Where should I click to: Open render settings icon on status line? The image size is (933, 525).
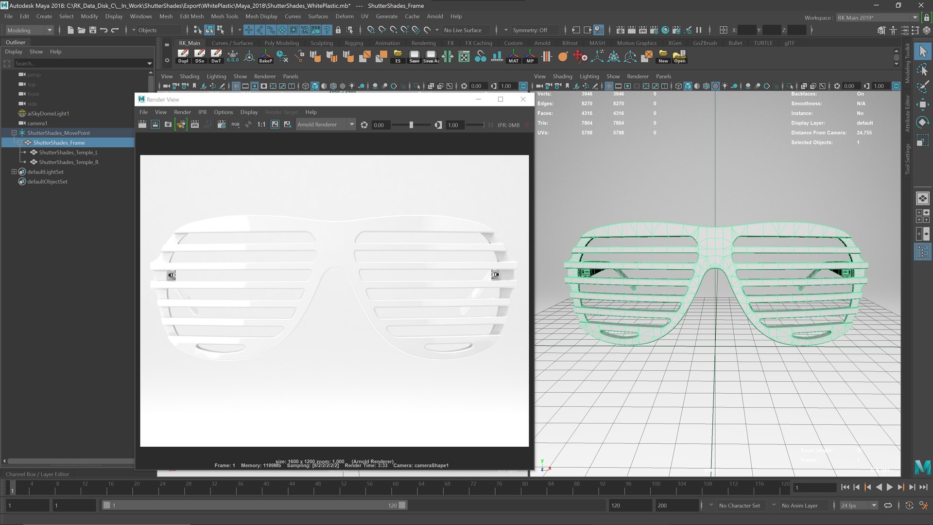click(x=654, y=30)
